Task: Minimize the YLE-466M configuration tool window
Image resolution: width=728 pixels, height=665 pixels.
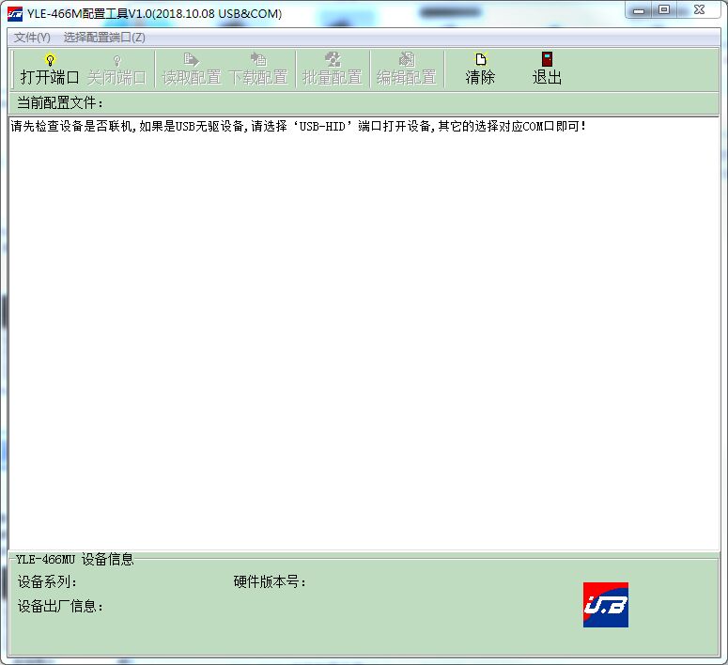Action: (640, 10)
